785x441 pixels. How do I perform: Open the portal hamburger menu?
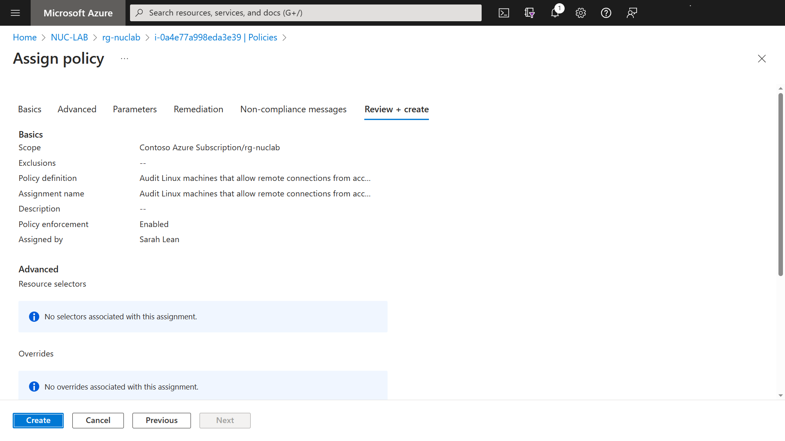pyautogui.click(x=15, y=13)
